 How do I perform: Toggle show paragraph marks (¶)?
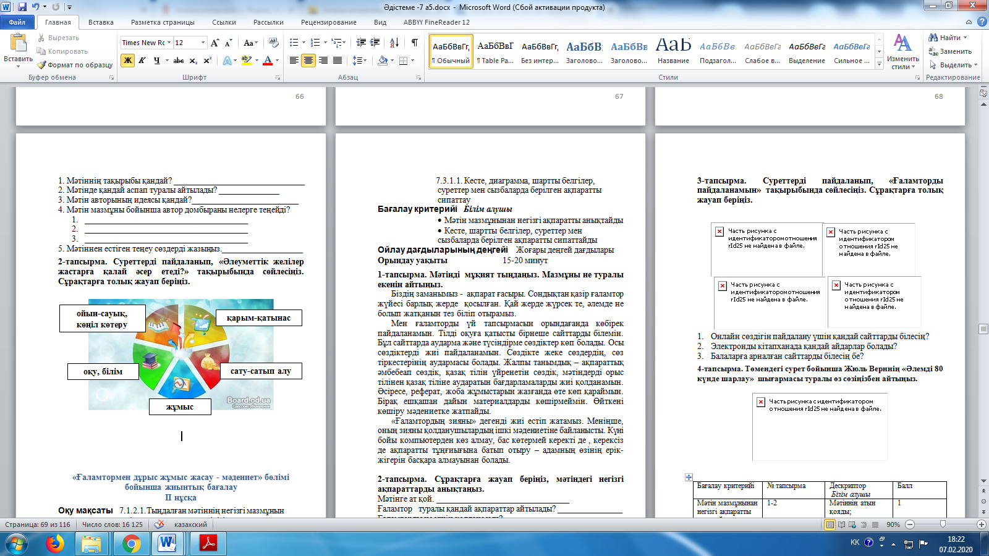pos(414,43)
